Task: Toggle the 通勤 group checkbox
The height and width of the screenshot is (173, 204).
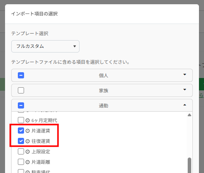Action: click(x=21, y=105)
